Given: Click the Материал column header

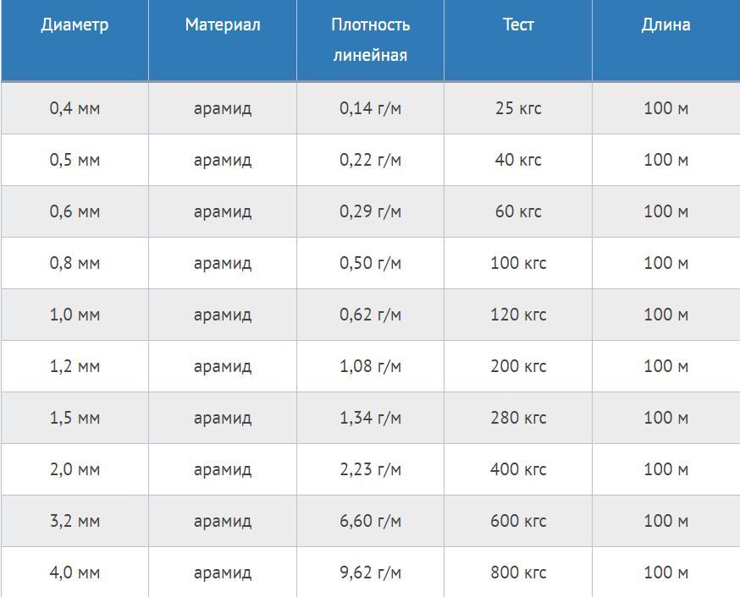Looking at the screenshot, I should point(223,40).
